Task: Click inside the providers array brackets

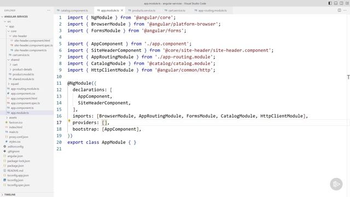Action: click(x=104, y=123)
